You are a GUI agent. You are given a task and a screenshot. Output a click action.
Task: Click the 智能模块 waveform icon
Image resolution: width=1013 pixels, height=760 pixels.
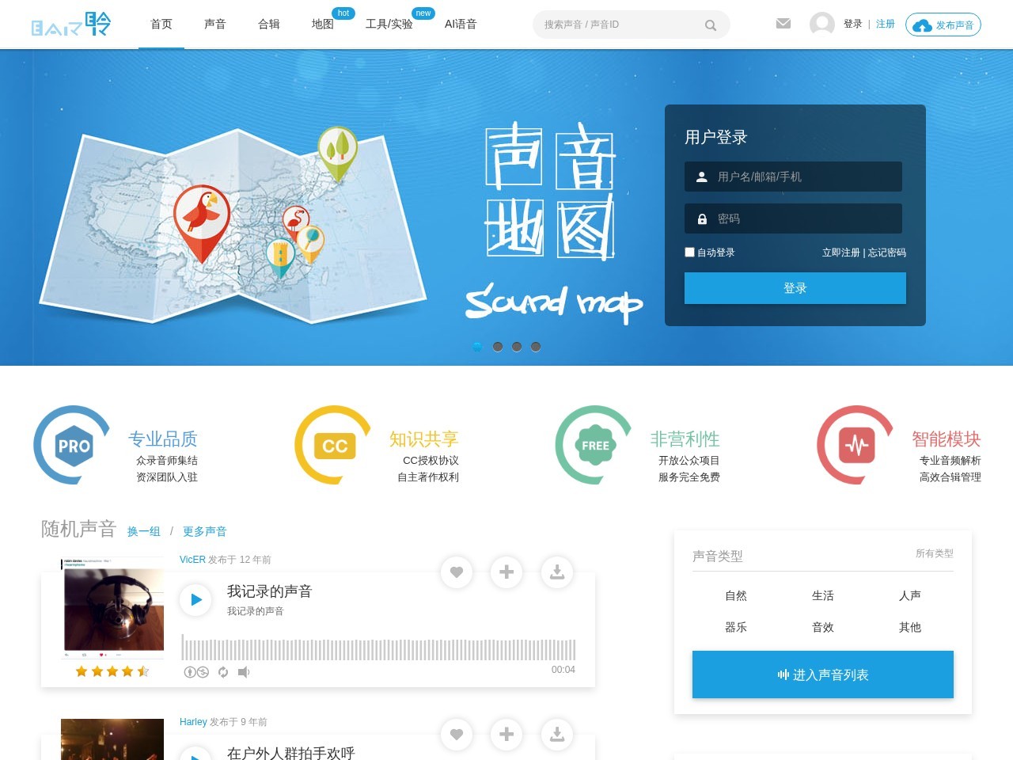pos(856,445)
